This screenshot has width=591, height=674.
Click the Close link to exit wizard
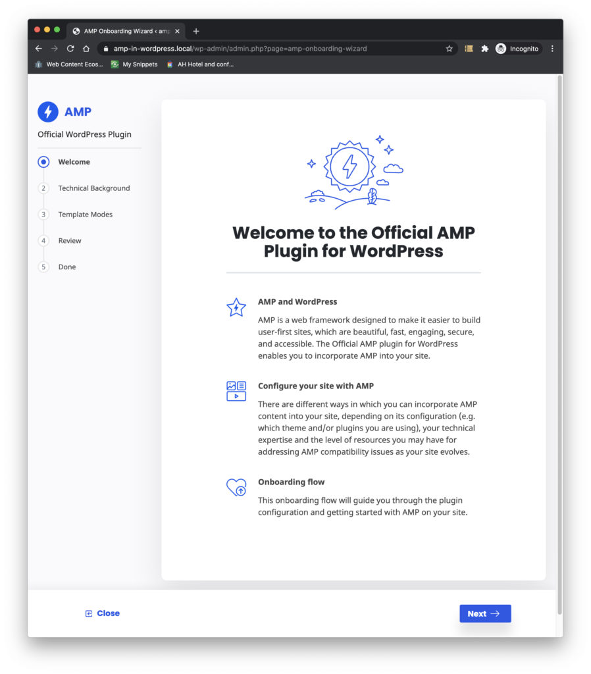click(102, 613)
